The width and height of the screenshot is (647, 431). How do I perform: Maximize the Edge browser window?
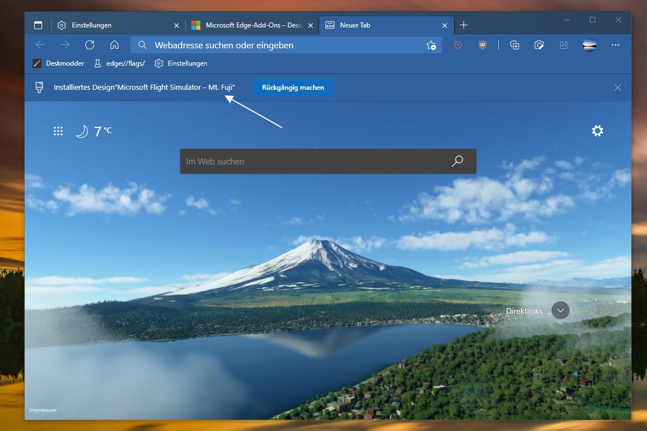click(593, 20)
